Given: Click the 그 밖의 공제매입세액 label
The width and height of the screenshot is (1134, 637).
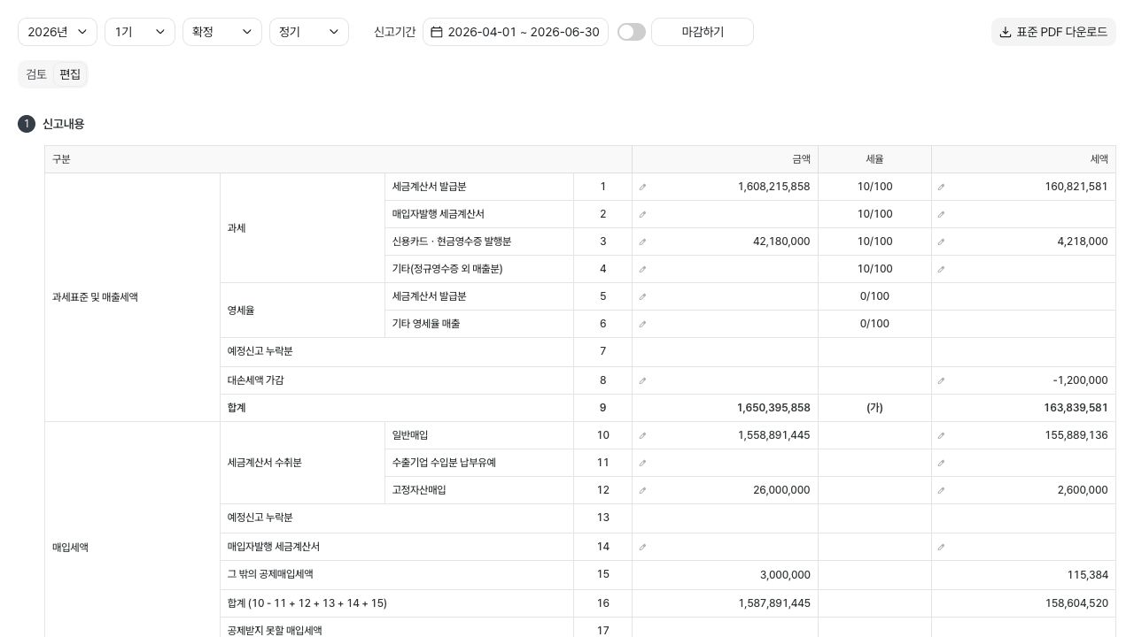Looking at the screenshot, I should [270, 575].
